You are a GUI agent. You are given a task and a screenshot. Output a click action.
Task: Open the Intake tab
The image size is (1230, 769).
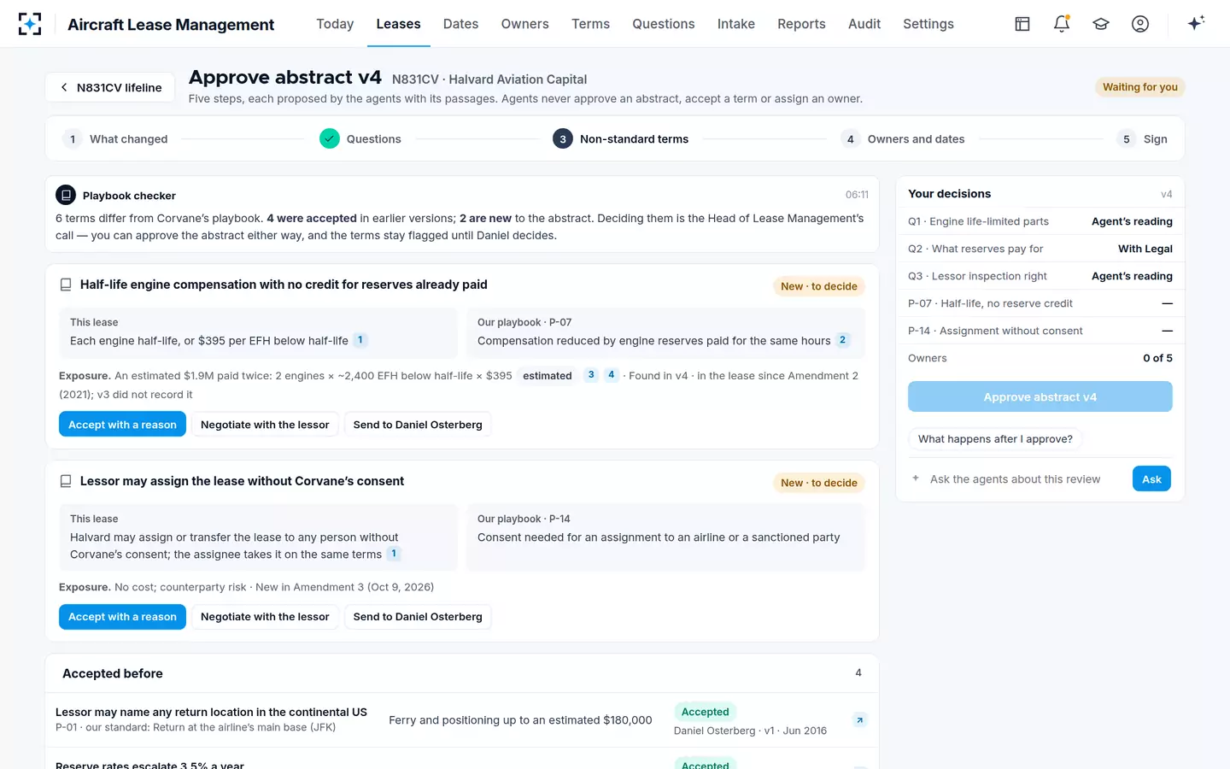pos(736,24)
